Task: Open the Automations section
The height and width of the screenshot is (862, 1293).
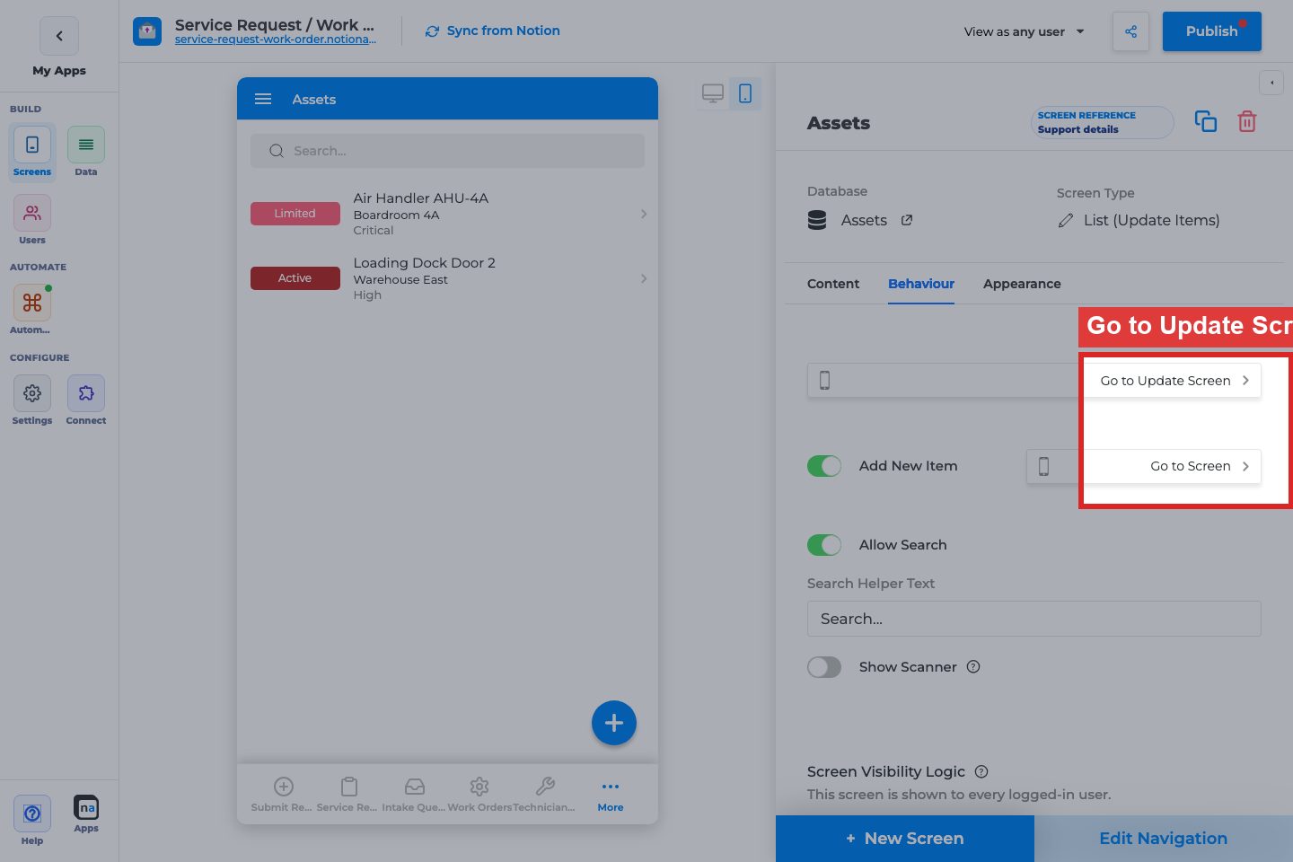Action: tap(32, 311)
